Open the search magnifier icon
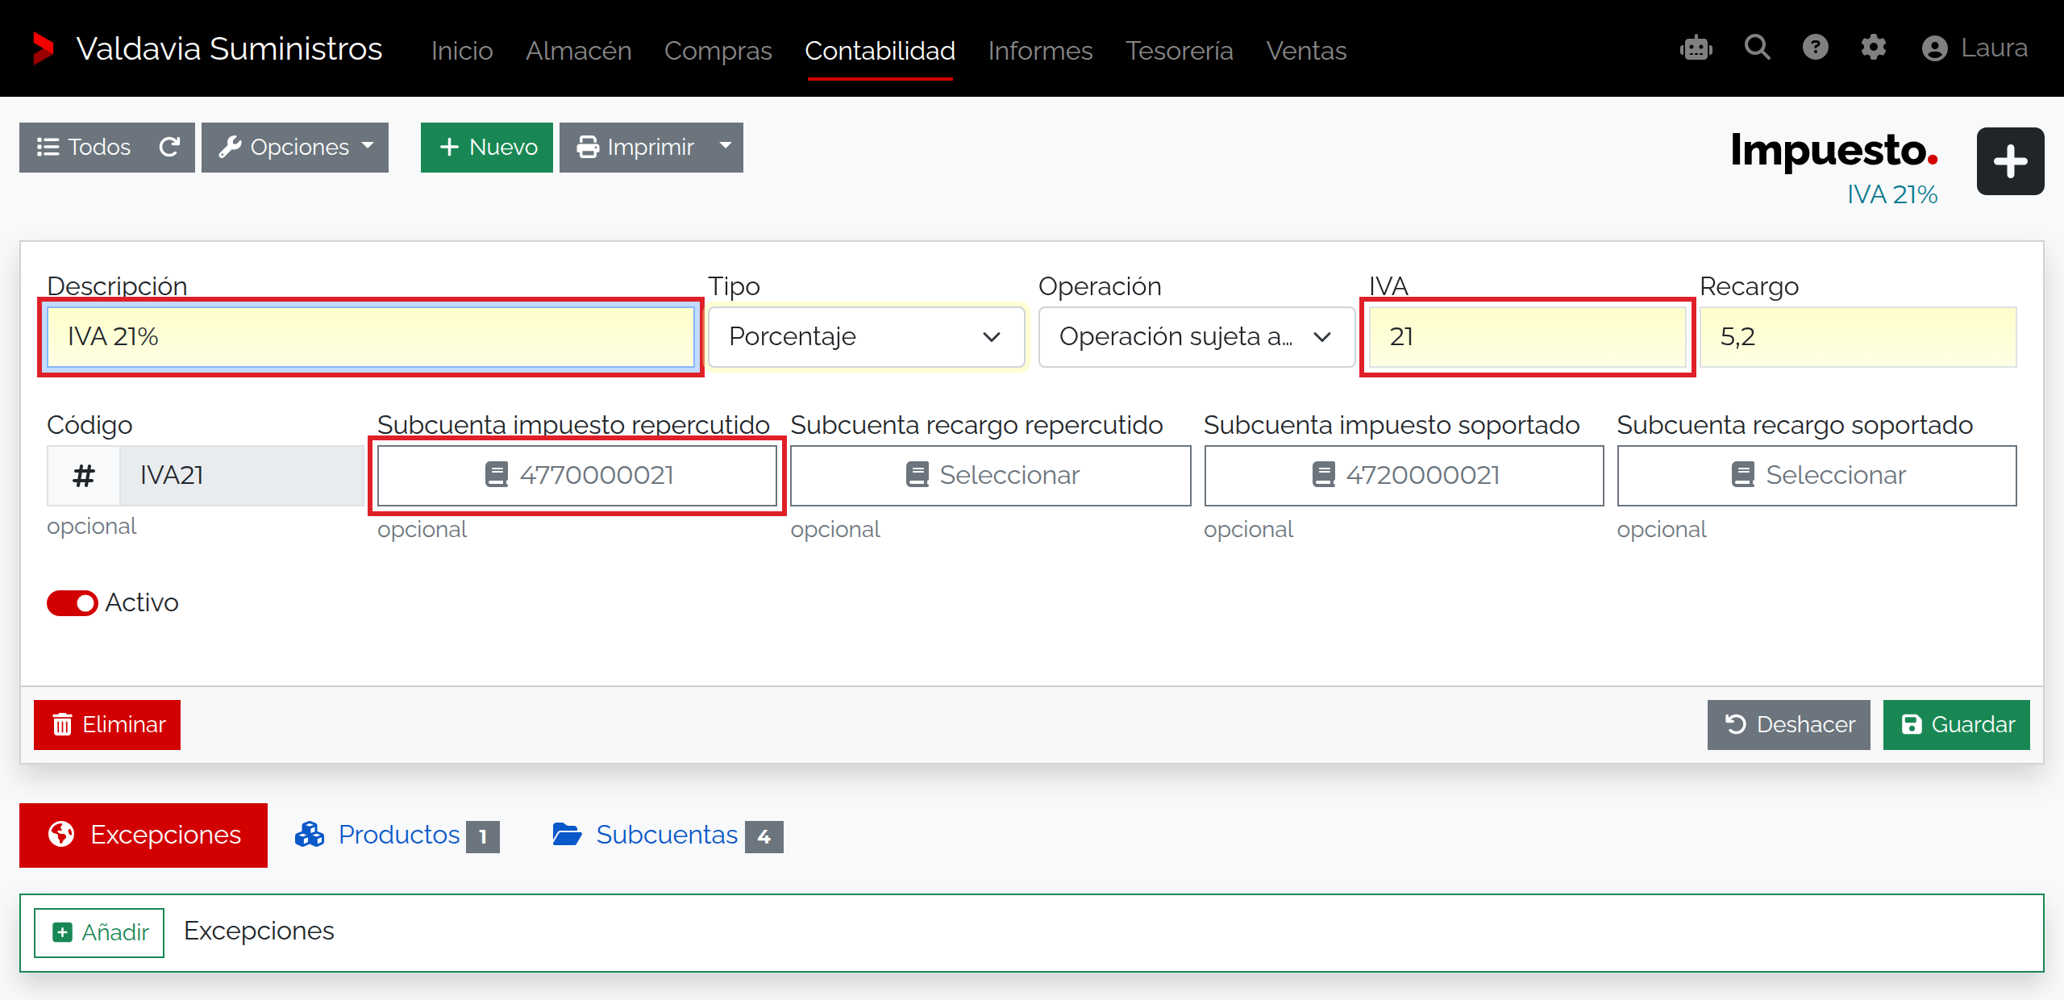Screen dimensions: 2064x1000 tap(1758, 48)
